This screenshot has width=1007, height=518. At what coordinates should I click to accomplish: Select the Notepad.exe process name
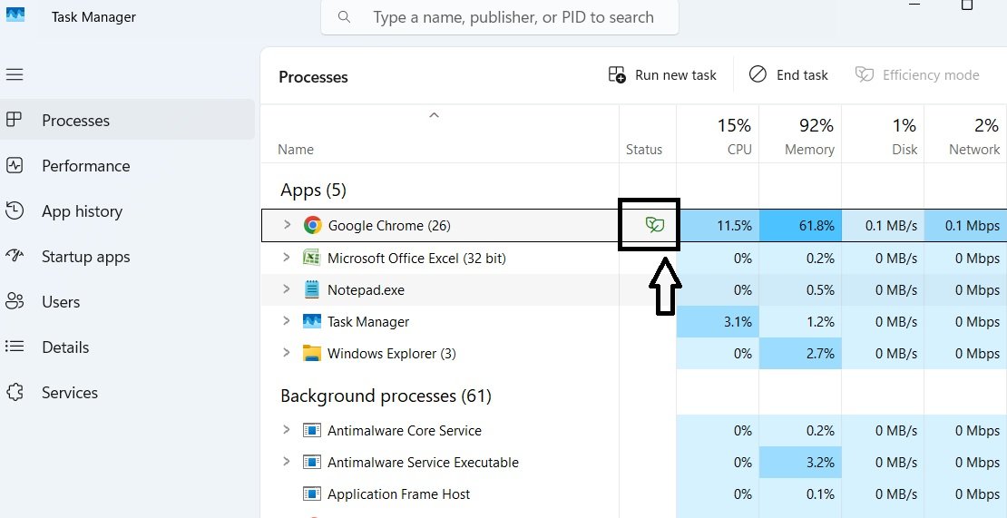[367, 290]
